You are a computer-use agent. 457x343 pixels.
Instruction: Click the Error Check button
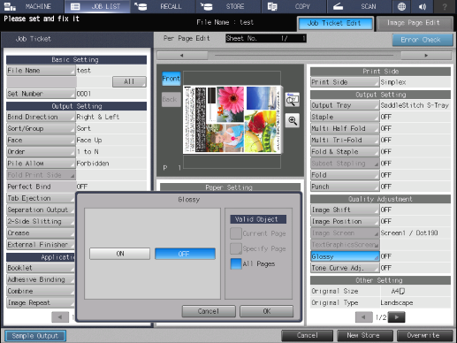point(423,40)
